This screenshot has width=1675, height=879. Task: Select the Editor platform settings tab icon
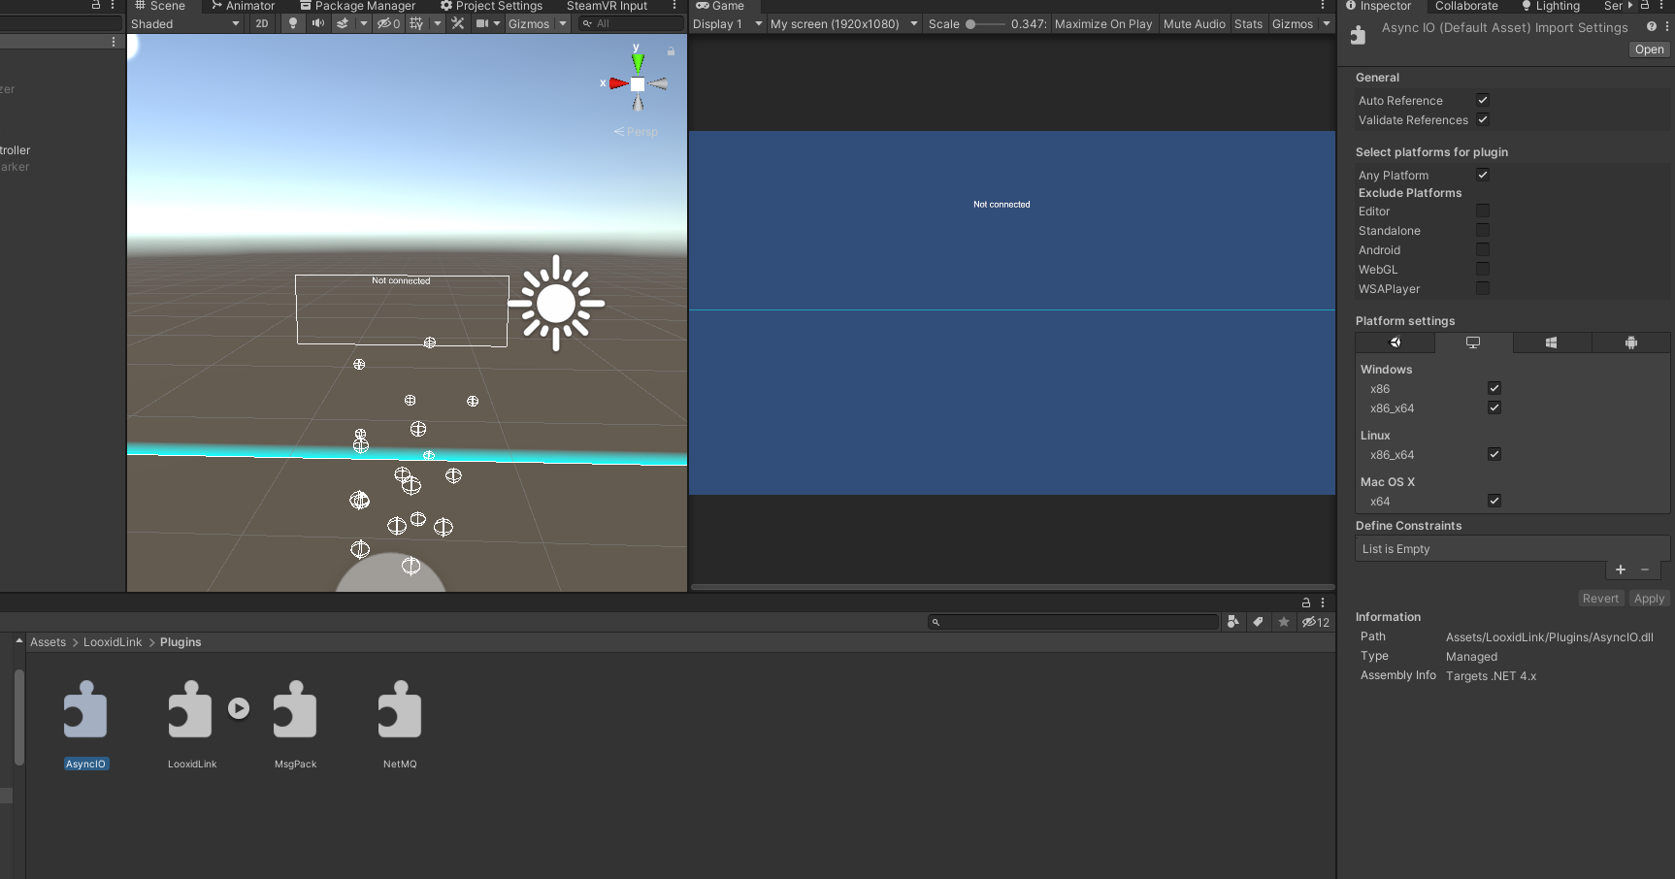click(x=1396, y=342)
